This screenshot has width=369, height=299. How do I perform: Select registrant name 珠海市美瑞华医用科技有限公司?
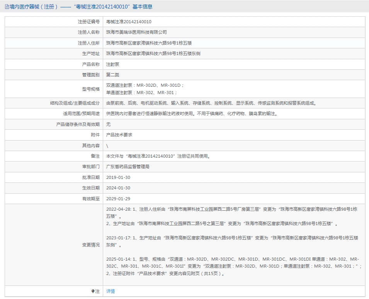coord(136,32)
